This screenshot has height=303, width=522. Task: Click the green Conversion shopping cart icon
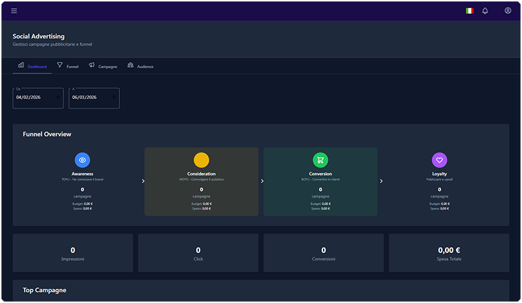[x=320, y=160]
